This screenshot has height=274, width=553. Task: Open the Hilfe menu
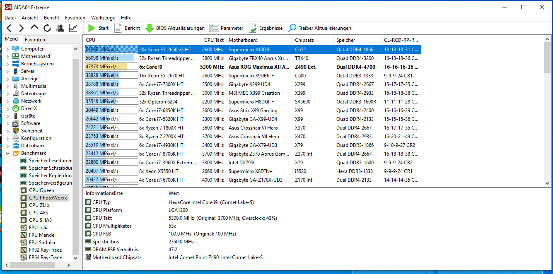coord(126,18)
